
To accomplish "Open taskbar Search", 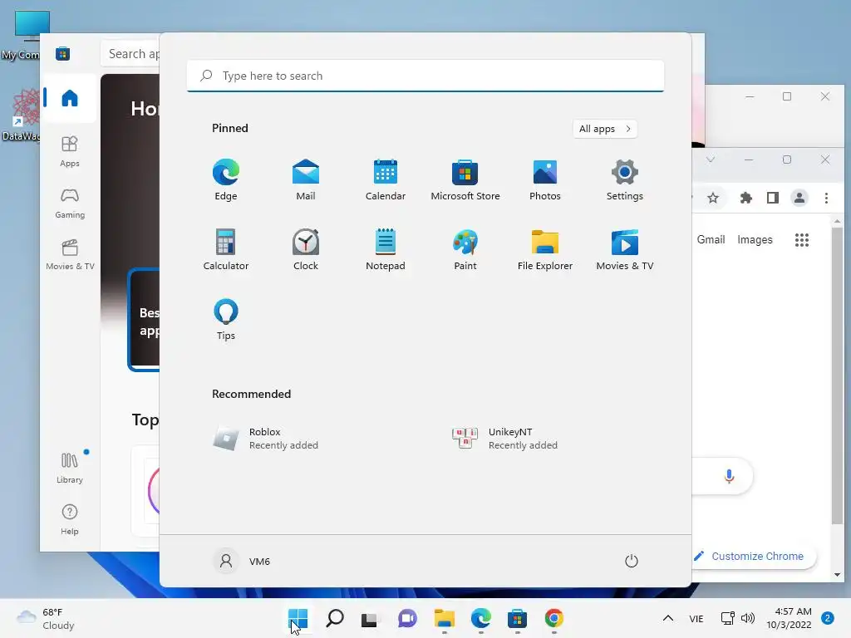I will click(335, 618).
